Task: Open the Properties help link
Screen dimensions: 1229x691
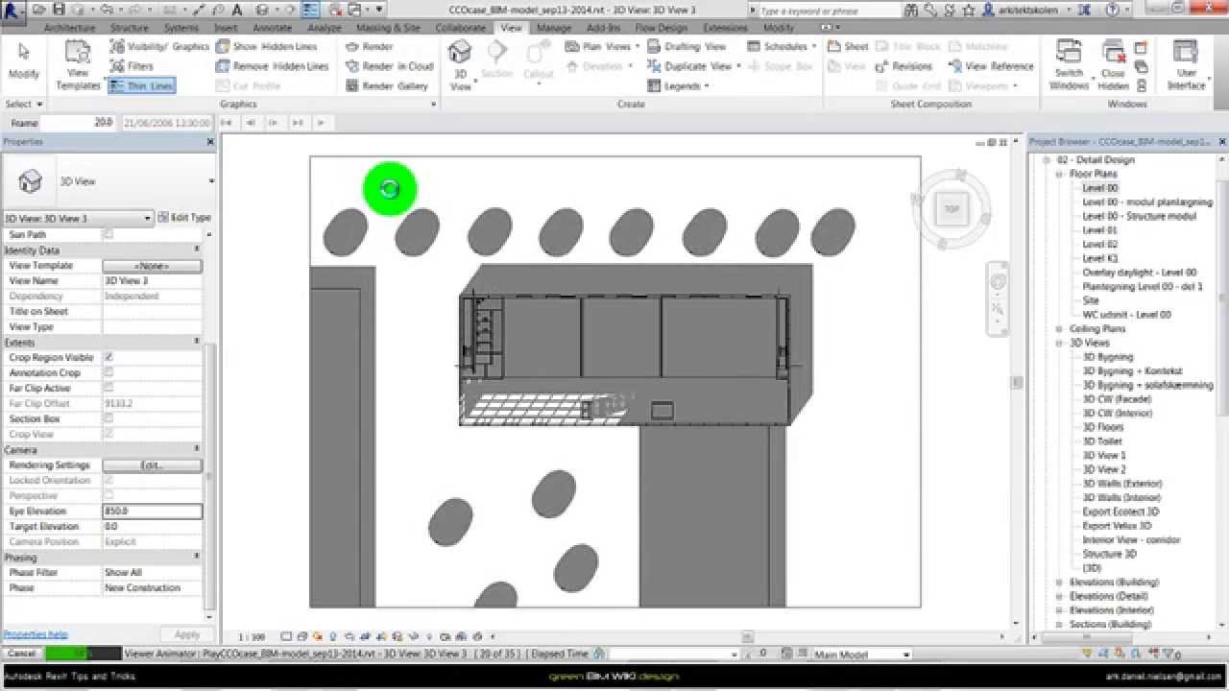Action: click(x=36, y=634)
